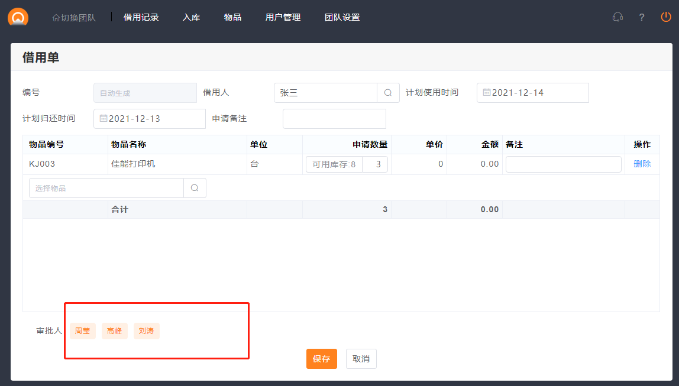This screenshot has height=386, width=679.
Task: Click the orange power logout icon
Action: 666,17
